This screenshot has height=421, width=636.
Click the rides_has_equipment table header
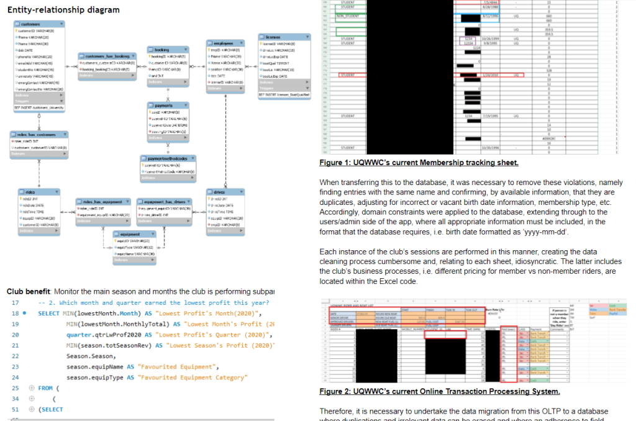98,201
